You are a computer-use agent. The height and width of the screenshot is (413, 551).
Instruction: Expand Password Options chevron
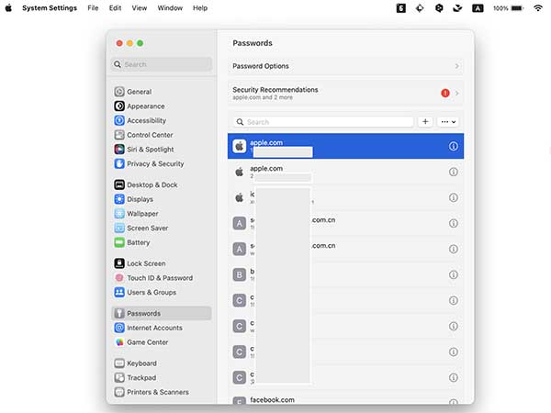[x=456, y=66]
